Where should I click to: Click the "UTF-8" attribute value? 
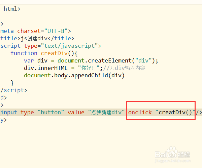(56, 31)
